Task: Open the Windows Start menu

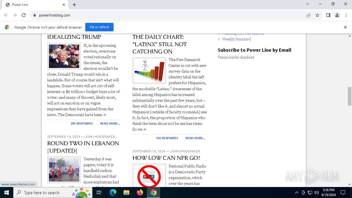Action: 7,193
